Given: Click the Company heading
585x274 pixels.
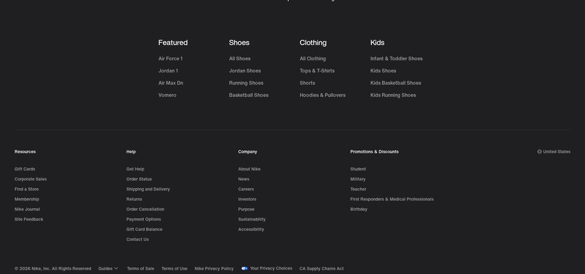Looking at the screenshot, I should (248, 152).
